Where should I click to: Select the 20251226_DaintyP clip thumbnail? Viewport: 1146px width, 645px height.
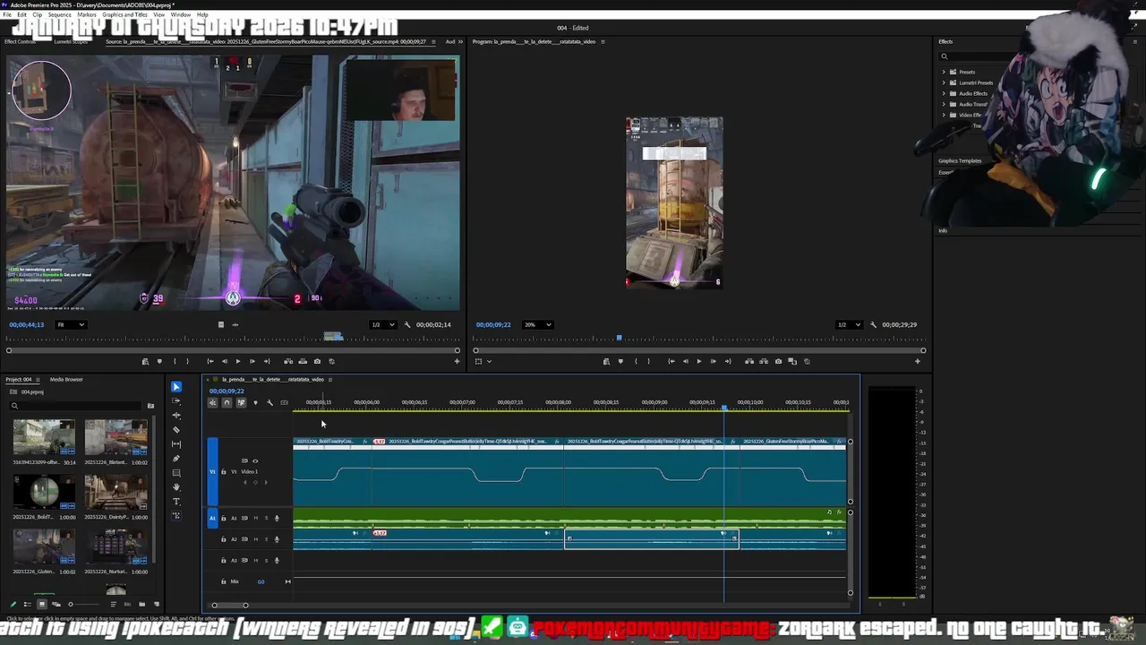tap(115, 492)
